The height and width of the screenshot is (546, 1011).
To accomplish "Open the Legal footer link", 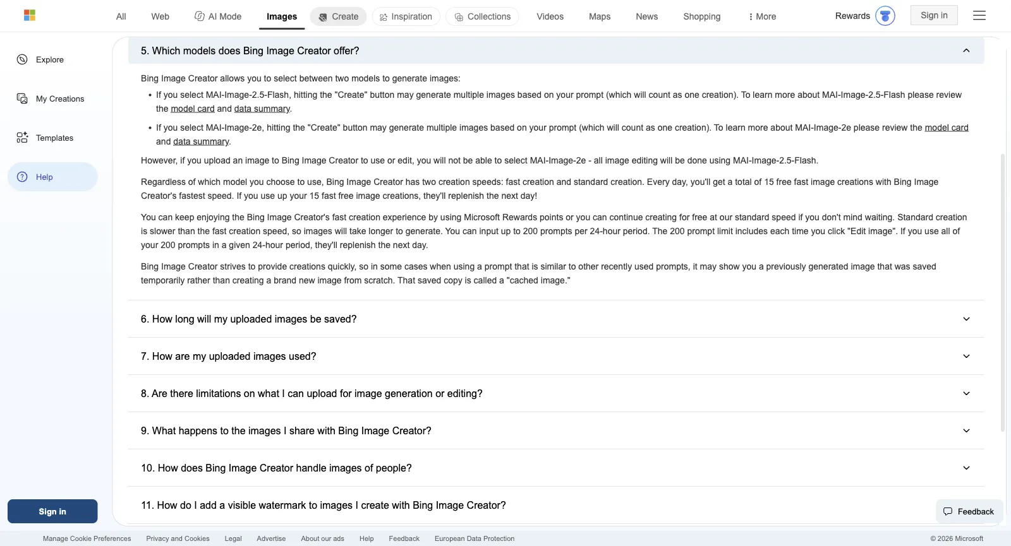I will pyautogui.click(x=233, y=538).
